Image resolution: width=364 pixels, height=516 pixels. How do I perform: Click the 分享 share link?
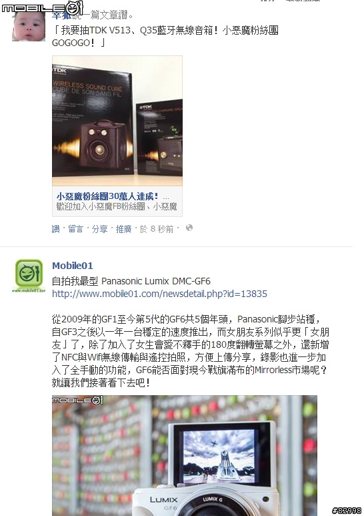click(x=99, y=229)
